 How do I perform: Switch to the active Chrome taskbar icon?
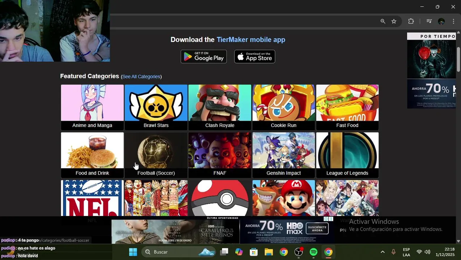pyautogui.click(x=328, y=252)
